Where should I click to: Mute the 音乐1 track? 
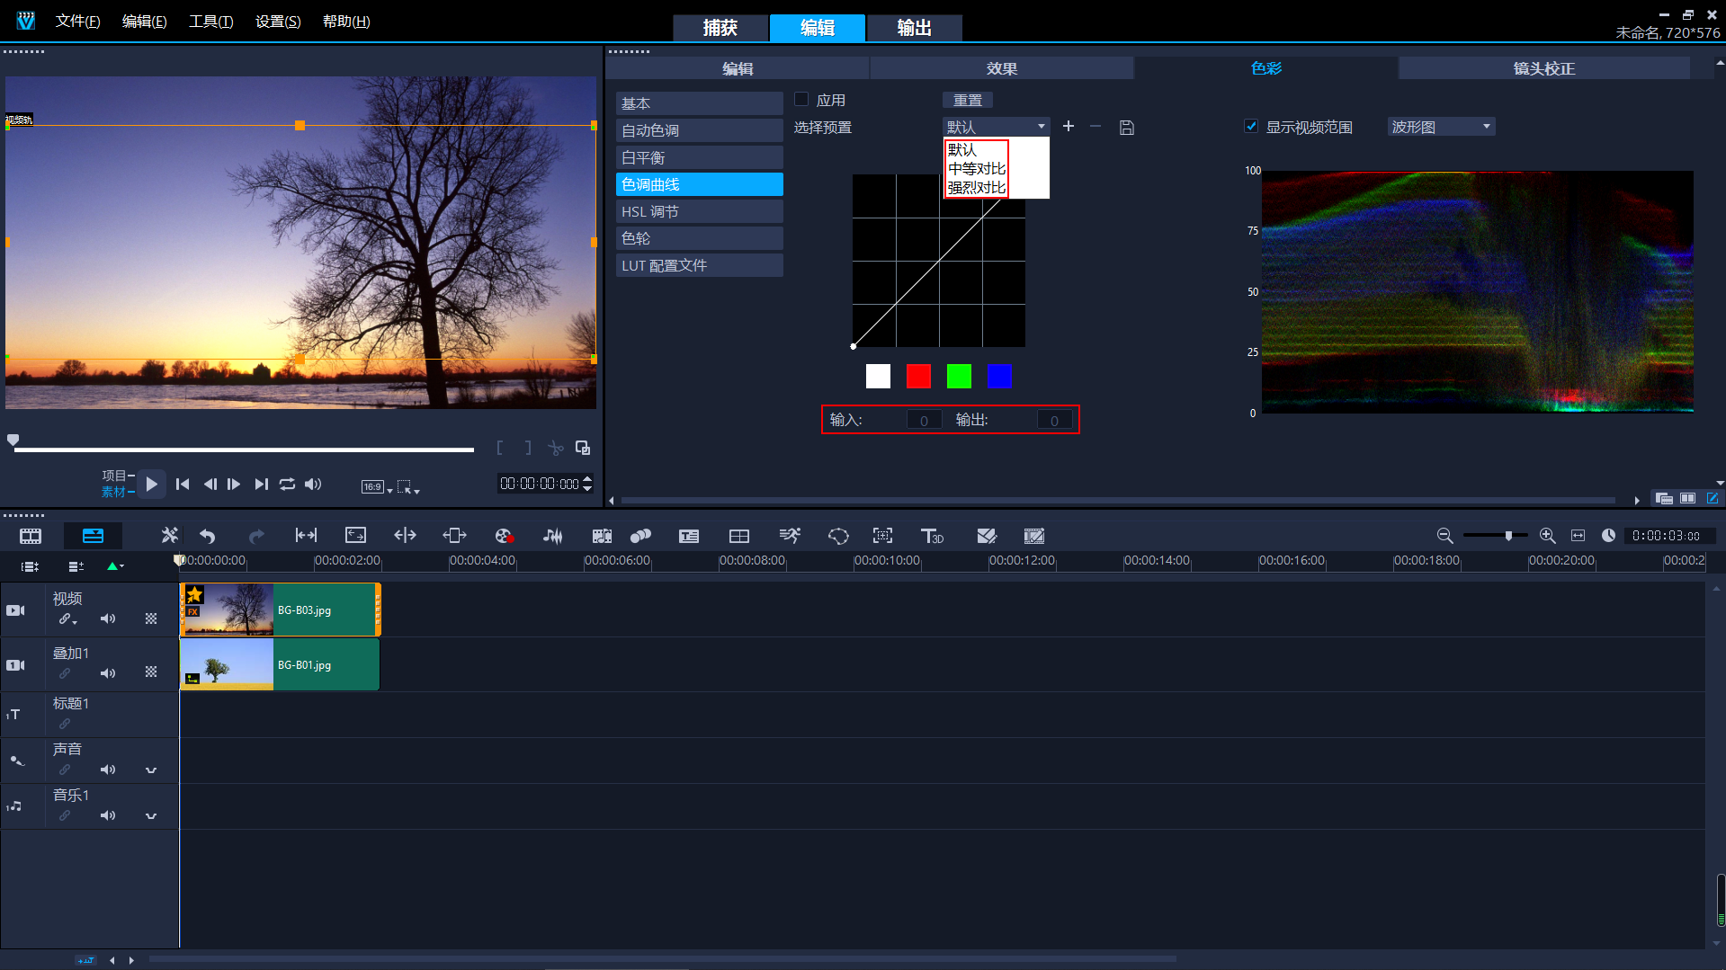click(108, 815)
